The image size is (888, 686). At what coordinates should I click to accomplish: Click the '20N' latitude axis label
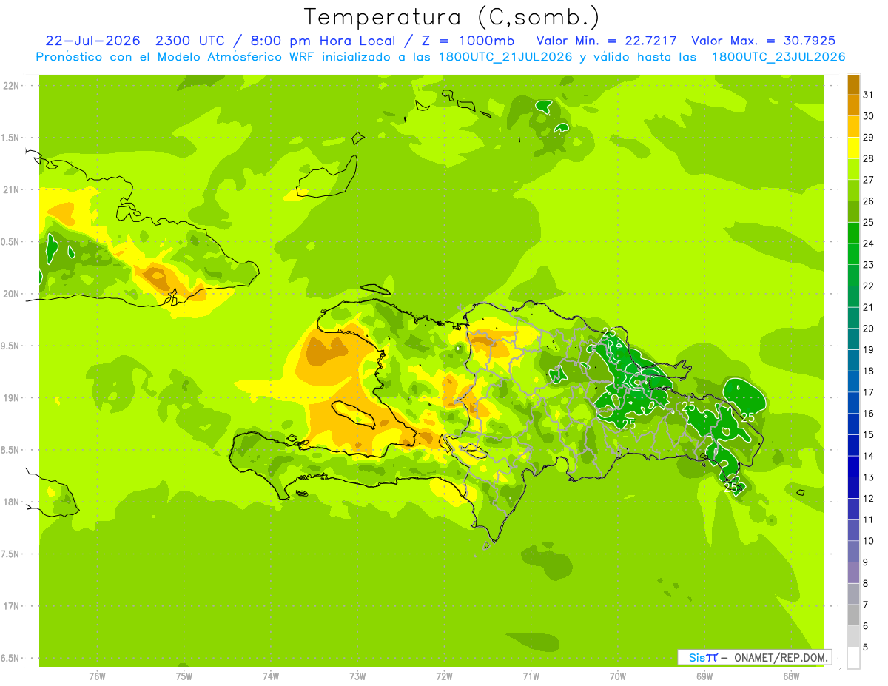(x=13, y=294)
